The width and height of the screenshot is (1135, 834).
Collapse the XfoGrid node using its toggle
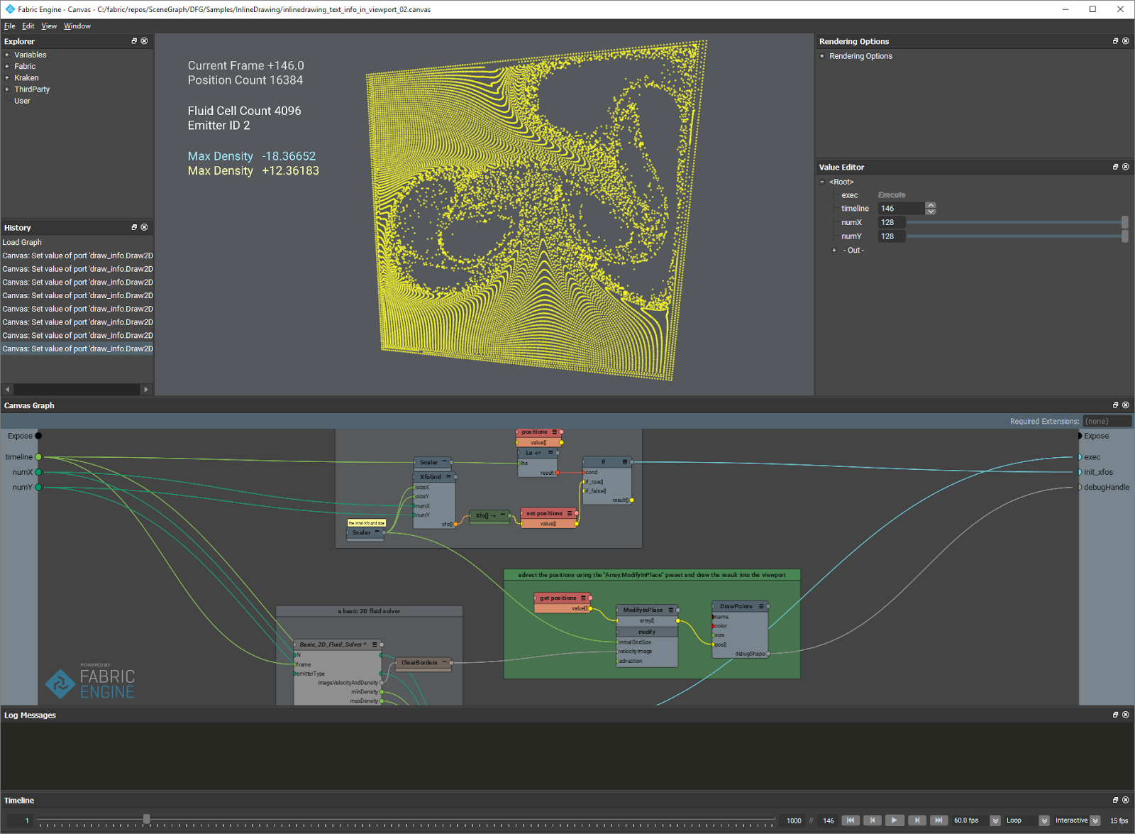pos(449,476)
